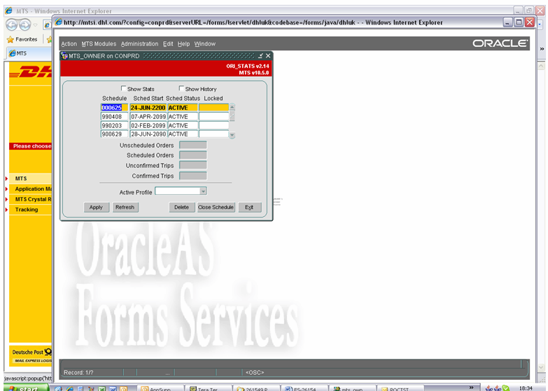Click the taskbar clock showing 18:34

tap(526, 388)
